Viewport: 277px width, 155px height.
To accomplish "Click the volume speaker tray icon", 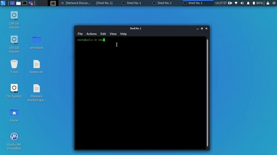I will point(242,3).
